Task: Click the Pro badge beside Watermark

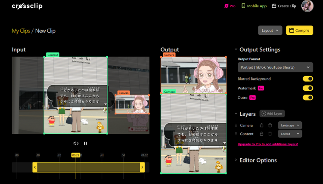Action: click(x=261, y=88)
